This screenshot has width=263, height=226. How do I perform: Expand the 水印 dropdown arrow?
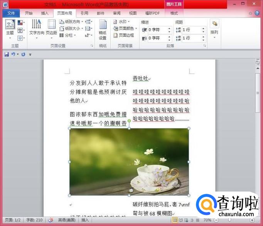click(x=129, y=22)
